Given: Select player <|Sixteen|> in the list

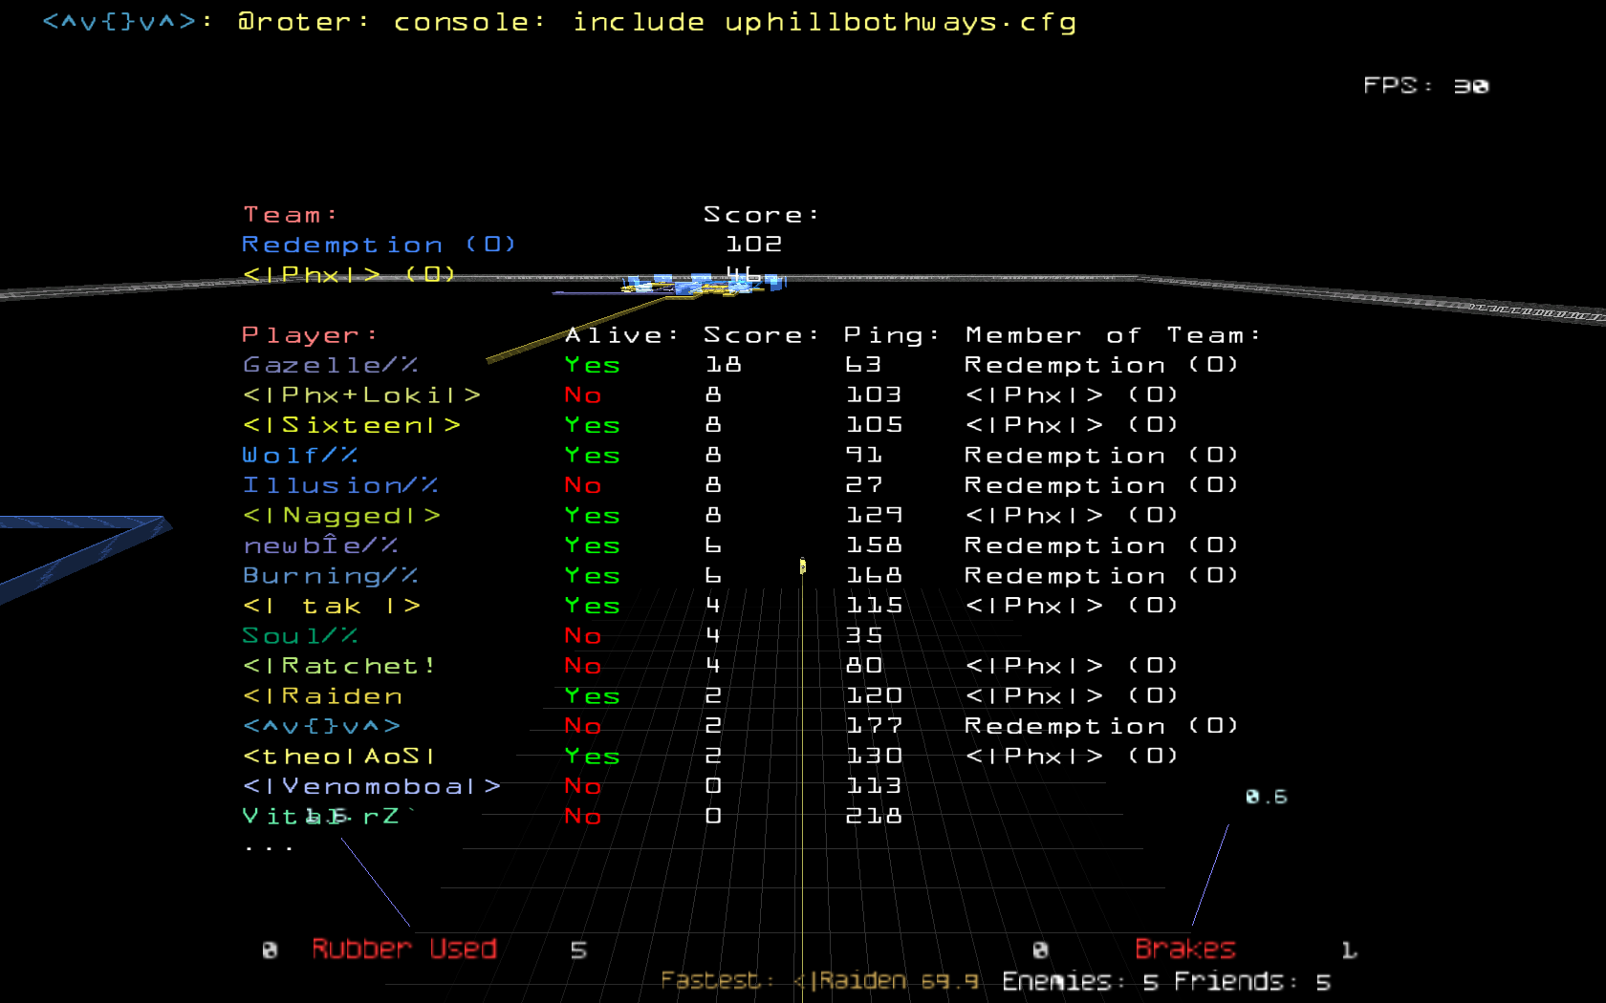Looking at the screenshot, I should [351, 425].
